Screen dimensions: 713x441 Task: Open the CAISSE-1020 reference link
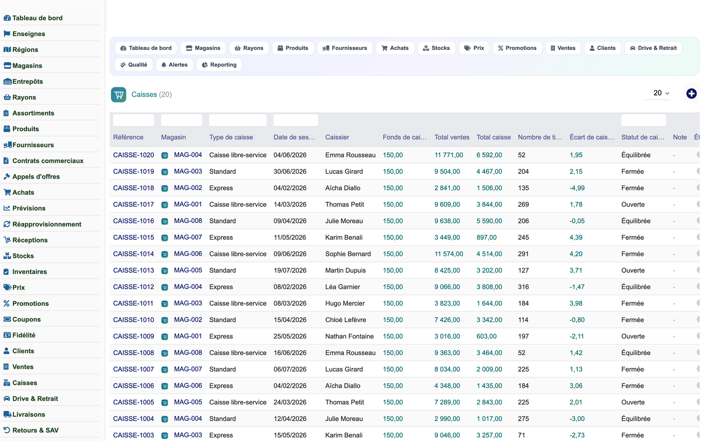click(133, 155)
